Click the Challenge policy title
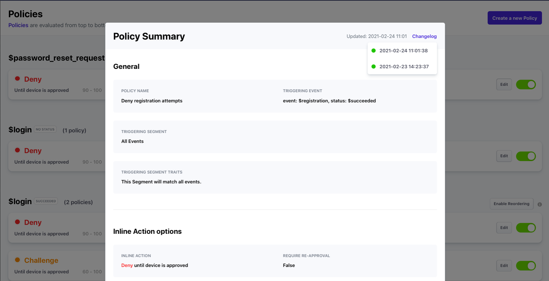This screenshot has width=549, height=281. pyautogui.click(x=41, y=260)
